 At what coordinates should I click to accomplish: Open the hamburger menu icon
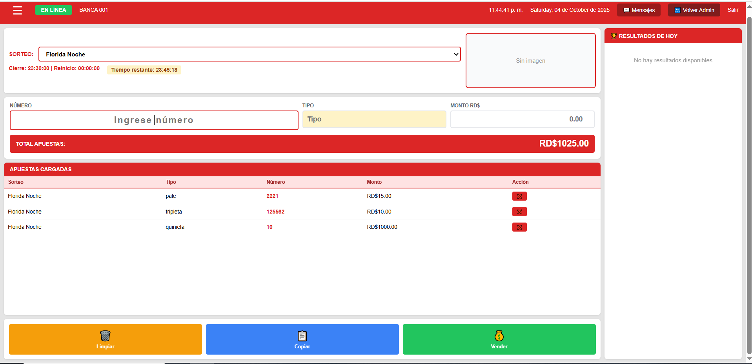coord(18,11)
